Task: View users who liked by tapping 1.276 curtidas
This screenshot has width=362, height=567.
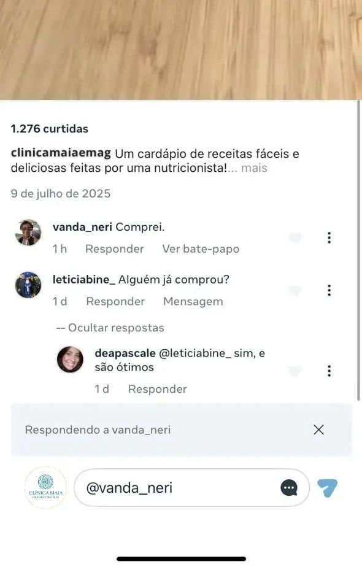Action: [50, 128]
